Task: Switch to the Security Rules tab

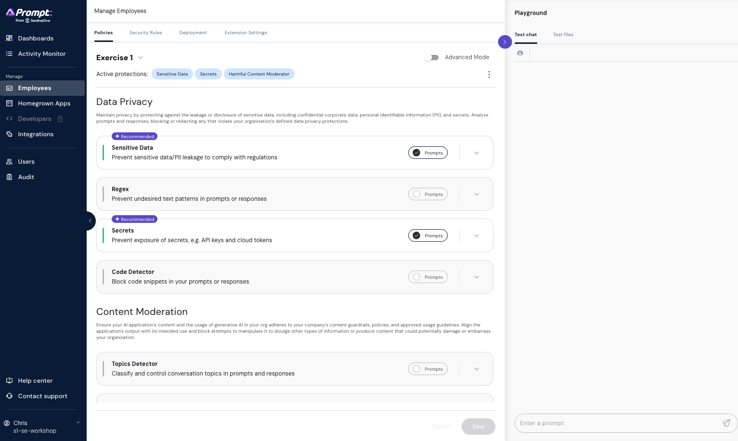Action: coord(145,33)
